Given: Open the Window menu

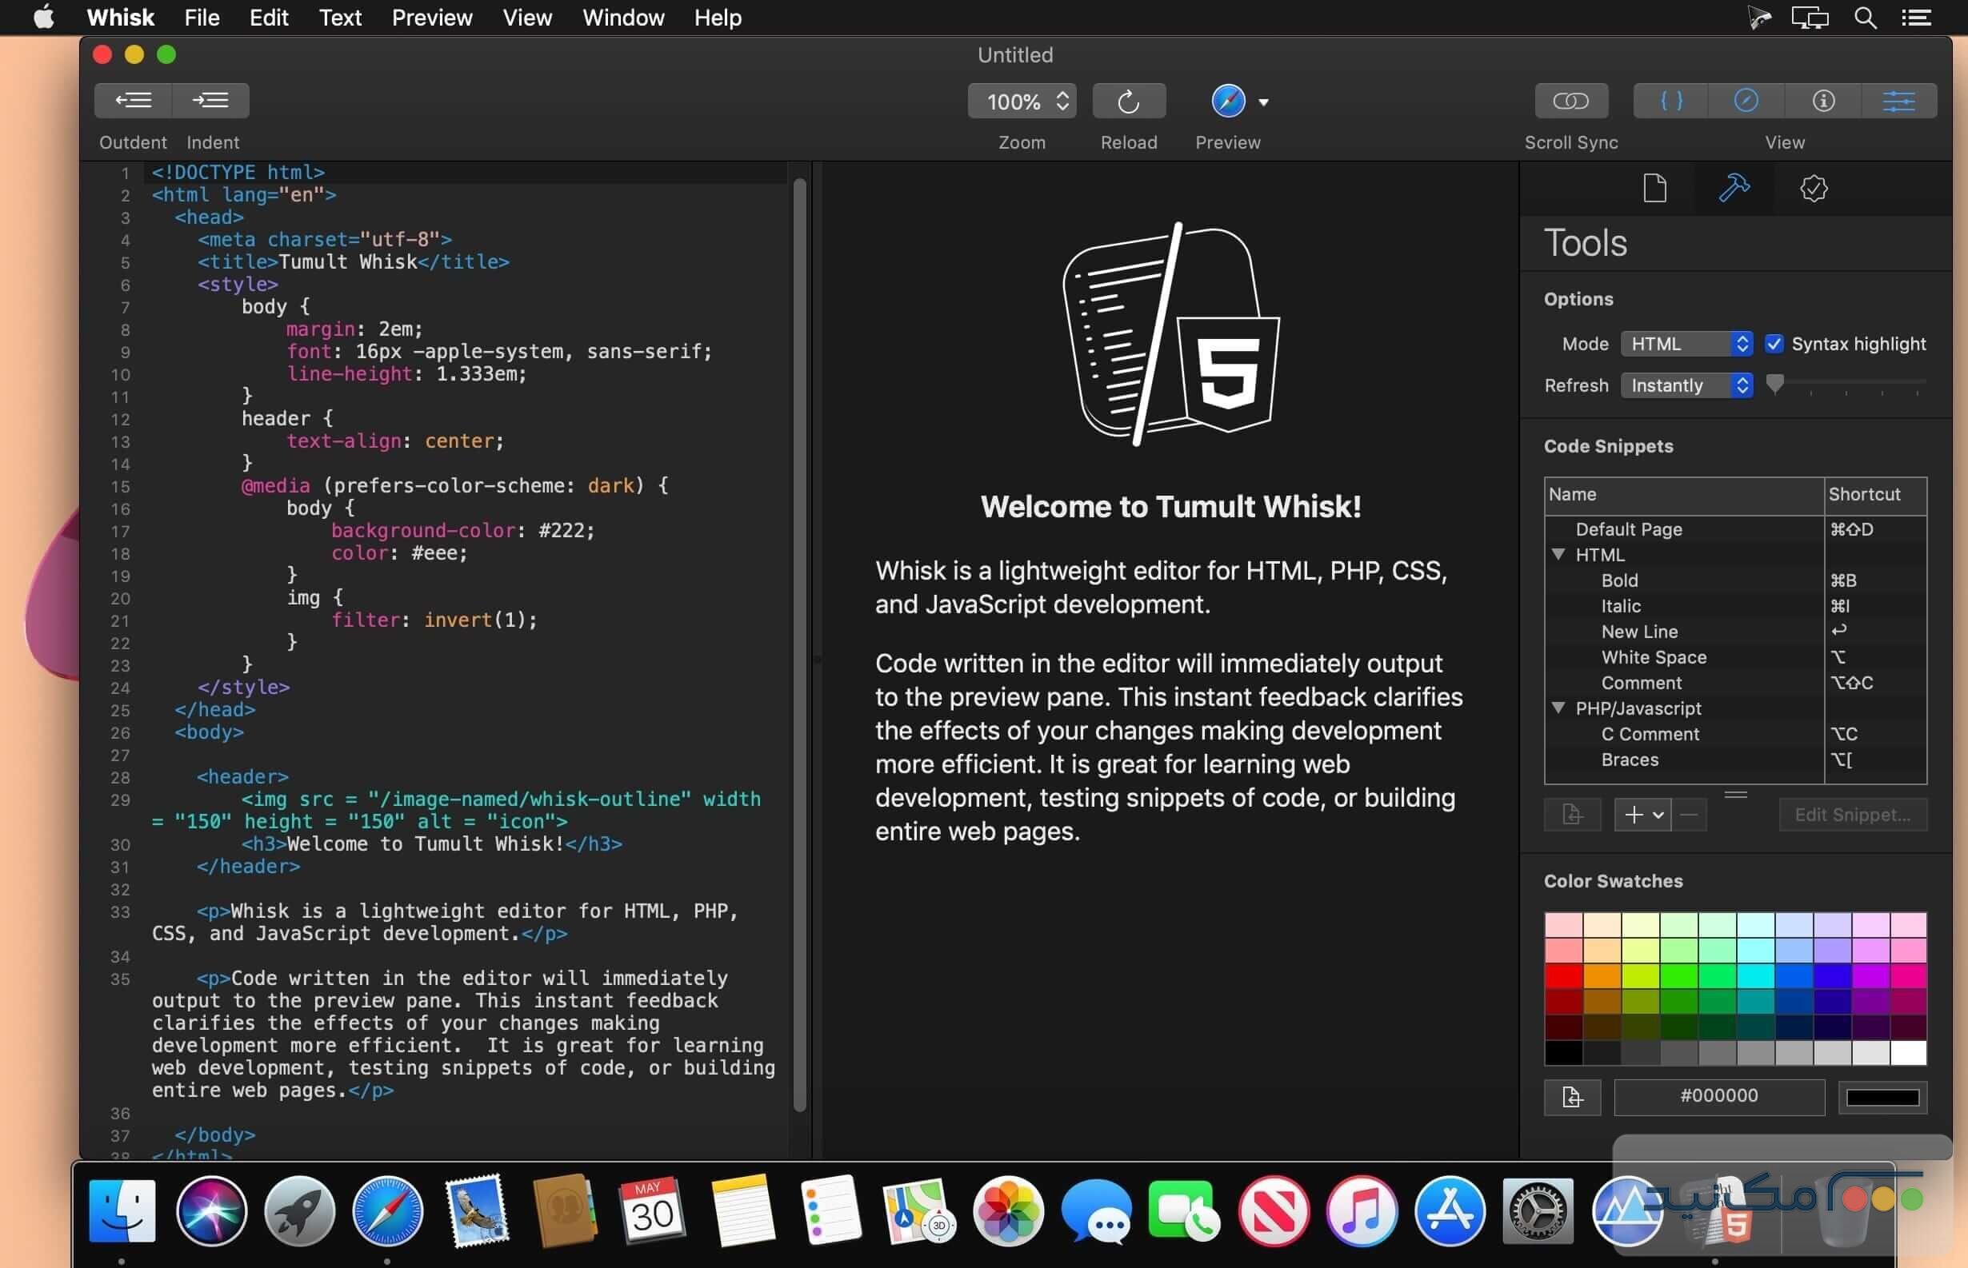Looking at the screenshot, I should click(x=622, y=18).
